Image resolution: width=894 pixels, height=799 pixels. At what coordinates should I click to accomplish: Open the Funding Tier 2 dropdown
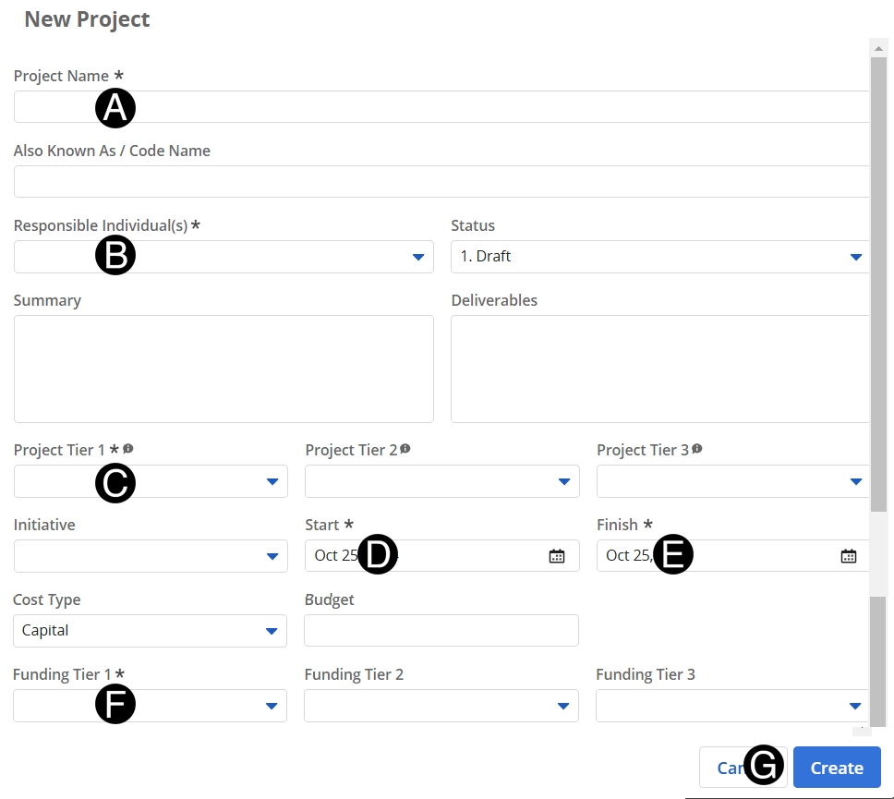pyautogui.click(x=563, y=706)
